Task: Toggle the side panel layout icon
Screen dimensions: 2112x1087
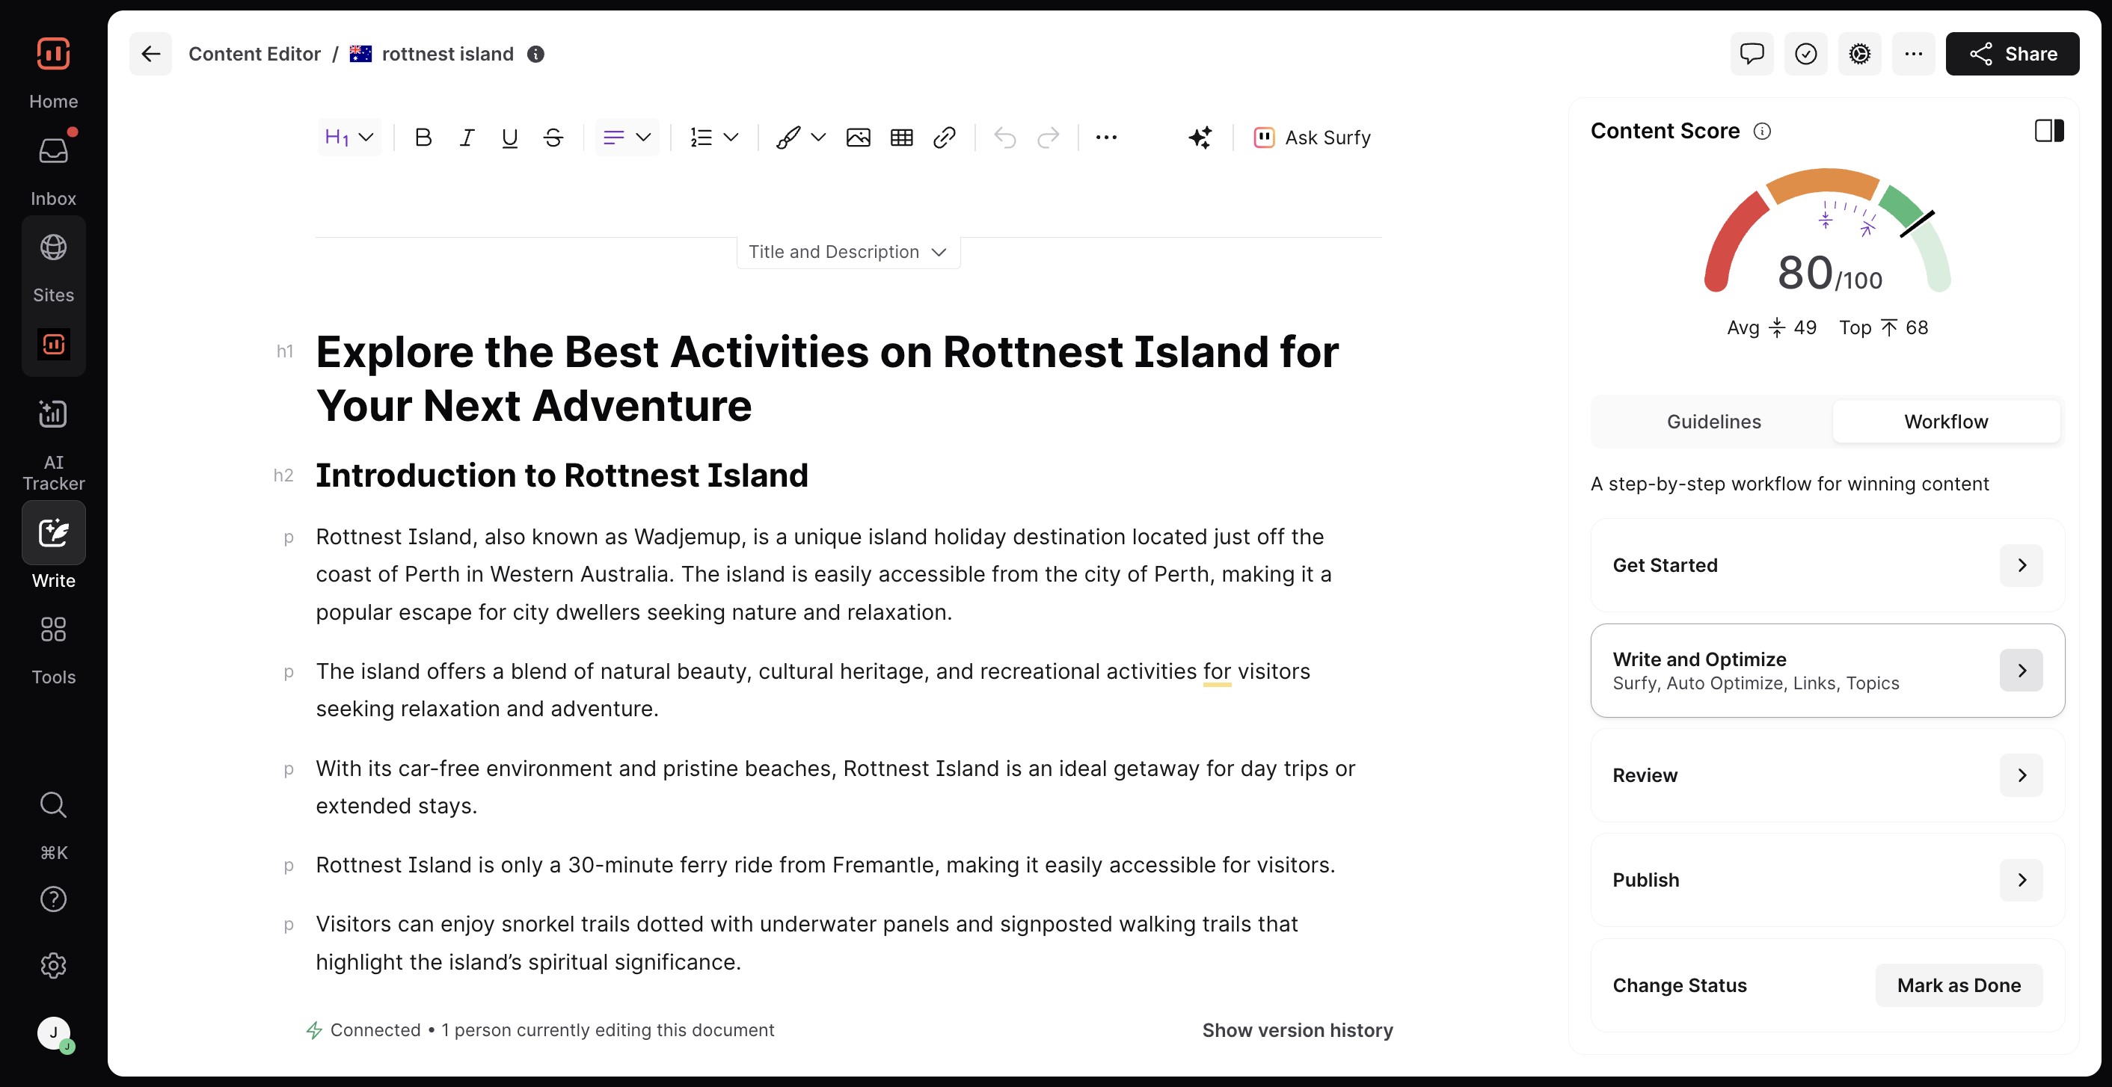Action: tap(2049, 131)
